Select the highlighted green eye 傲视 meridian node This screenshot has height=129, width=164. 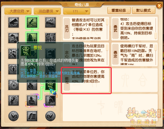50,85
